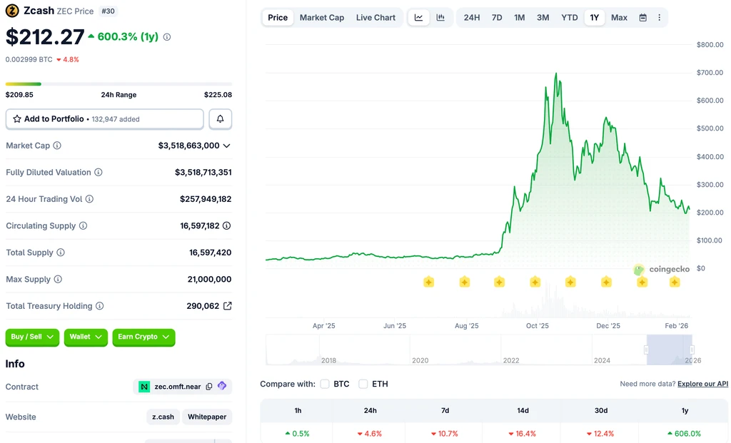
Task: Set chart range to Max
Action: click(x=619, y=18)
